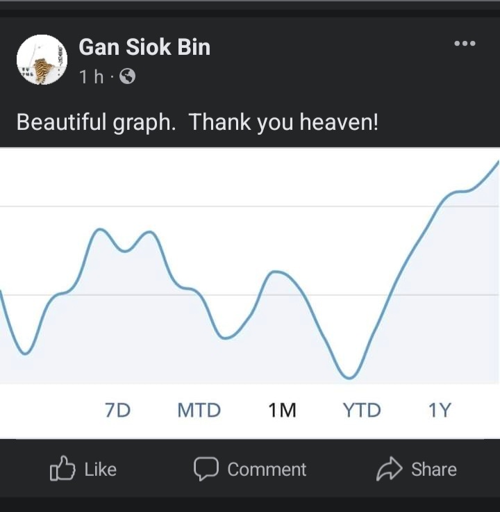The width and height of the screenshot is (500, 512).
Task: Click the graph's highest point at top right
Action: point(497,163)
